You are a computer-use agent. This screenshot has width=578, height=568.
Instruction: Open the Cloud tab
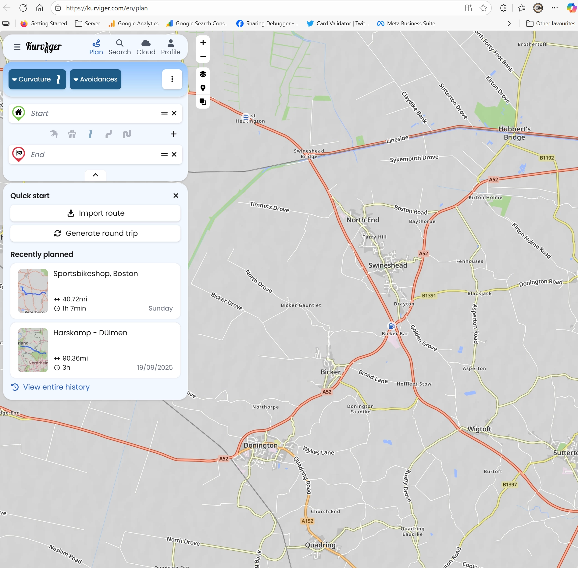pos(146,47)
